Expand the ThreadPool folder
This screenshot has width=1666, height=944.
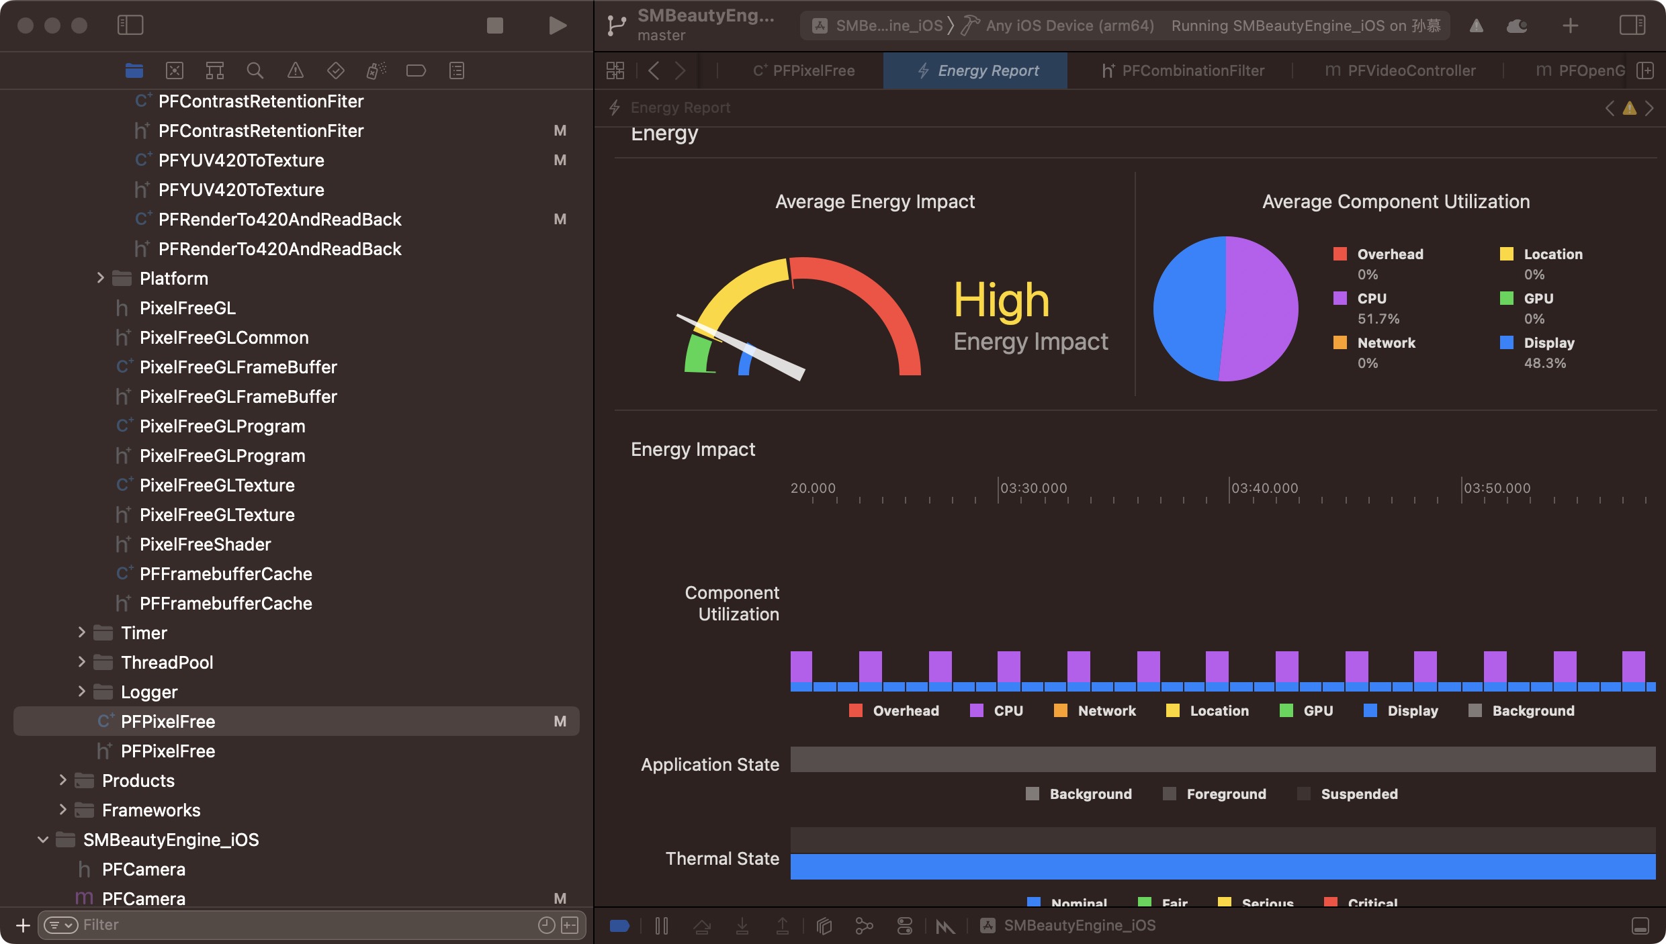point(81,662)
